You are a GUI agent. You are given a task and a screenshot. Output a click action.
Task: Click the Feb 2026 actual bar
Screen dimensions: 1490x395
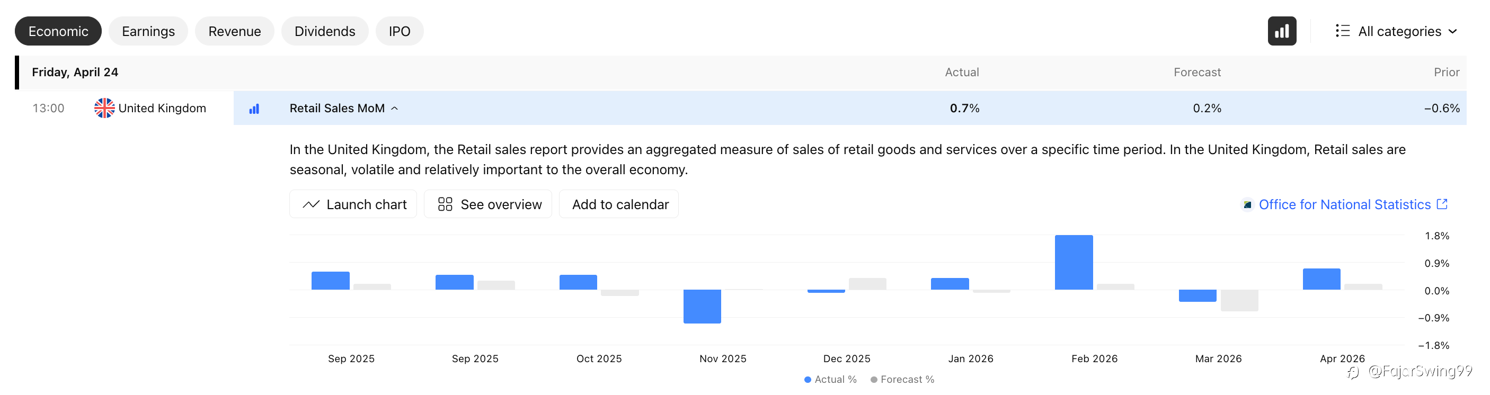(1074, 262)
